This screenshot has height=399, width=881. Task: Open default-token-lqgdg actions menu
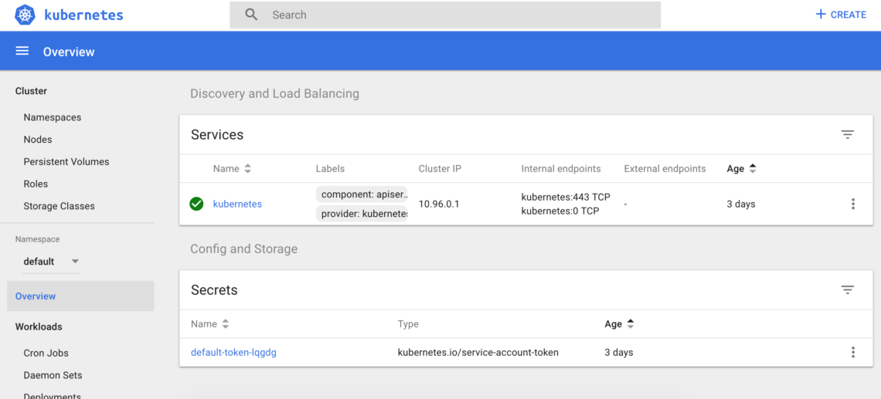tap(852, 352)
